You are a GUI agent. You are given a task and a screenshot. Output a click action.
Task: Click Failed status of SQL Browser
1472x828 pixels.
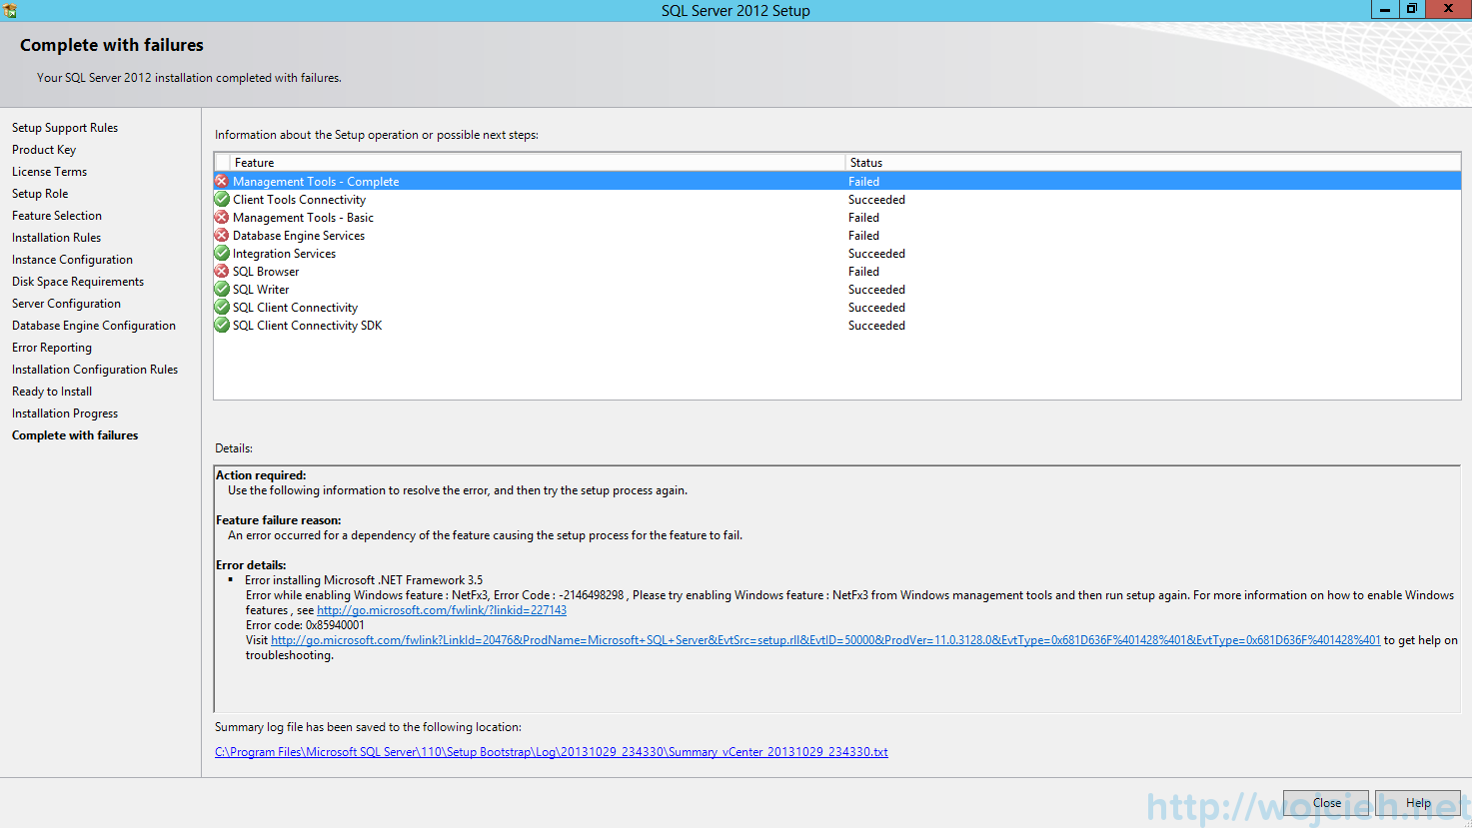(x=863, y=272)
